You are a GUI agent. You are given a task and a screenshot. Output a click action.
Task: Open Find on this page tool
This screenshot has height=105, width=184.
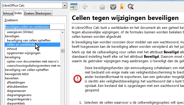(131, 7)
